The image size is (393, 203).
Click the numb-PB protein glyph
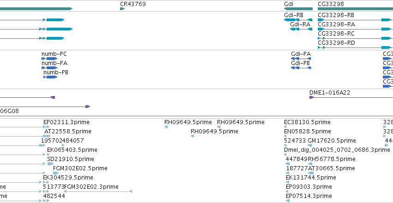click(50, 77)
